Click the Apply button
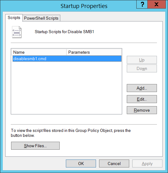The width and height of the screenshot is (168, 173). pos(147,163)
